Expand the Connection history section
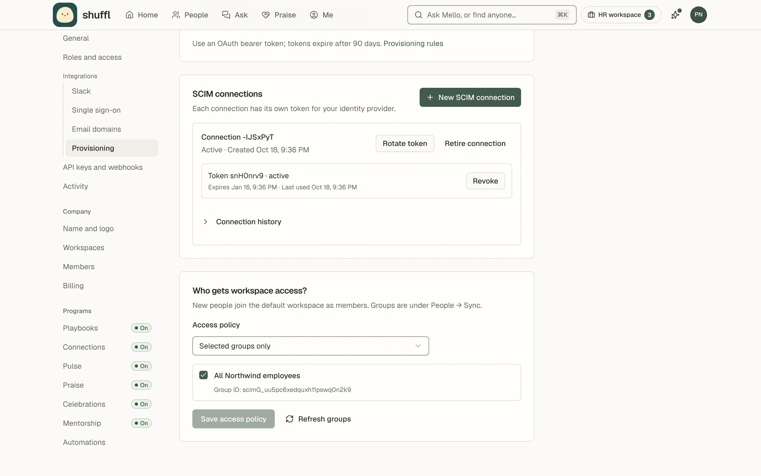 pos(242,222)
